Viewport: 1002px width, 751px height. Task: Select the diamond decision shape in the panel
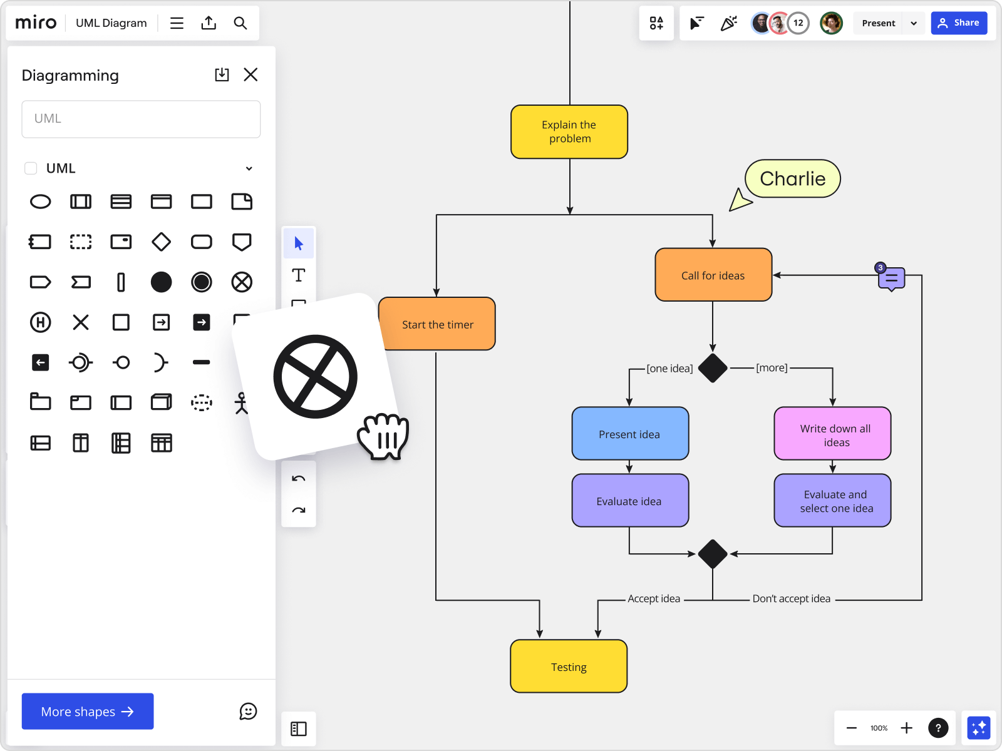[x=161, y=242]
